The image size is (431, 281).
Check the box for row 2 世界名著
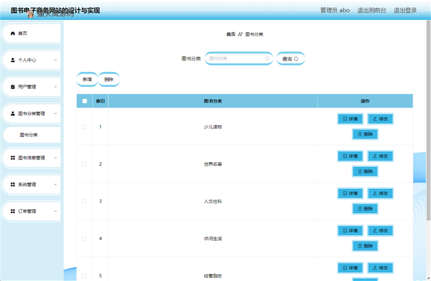pos(84,164)
